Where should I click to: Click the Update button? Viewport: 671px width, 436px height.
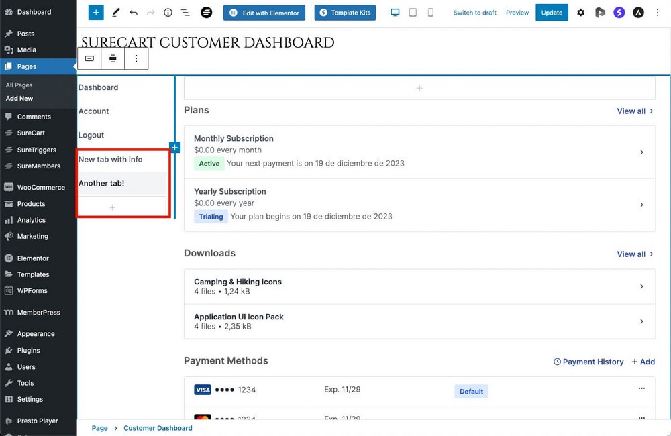coord(552,13)
